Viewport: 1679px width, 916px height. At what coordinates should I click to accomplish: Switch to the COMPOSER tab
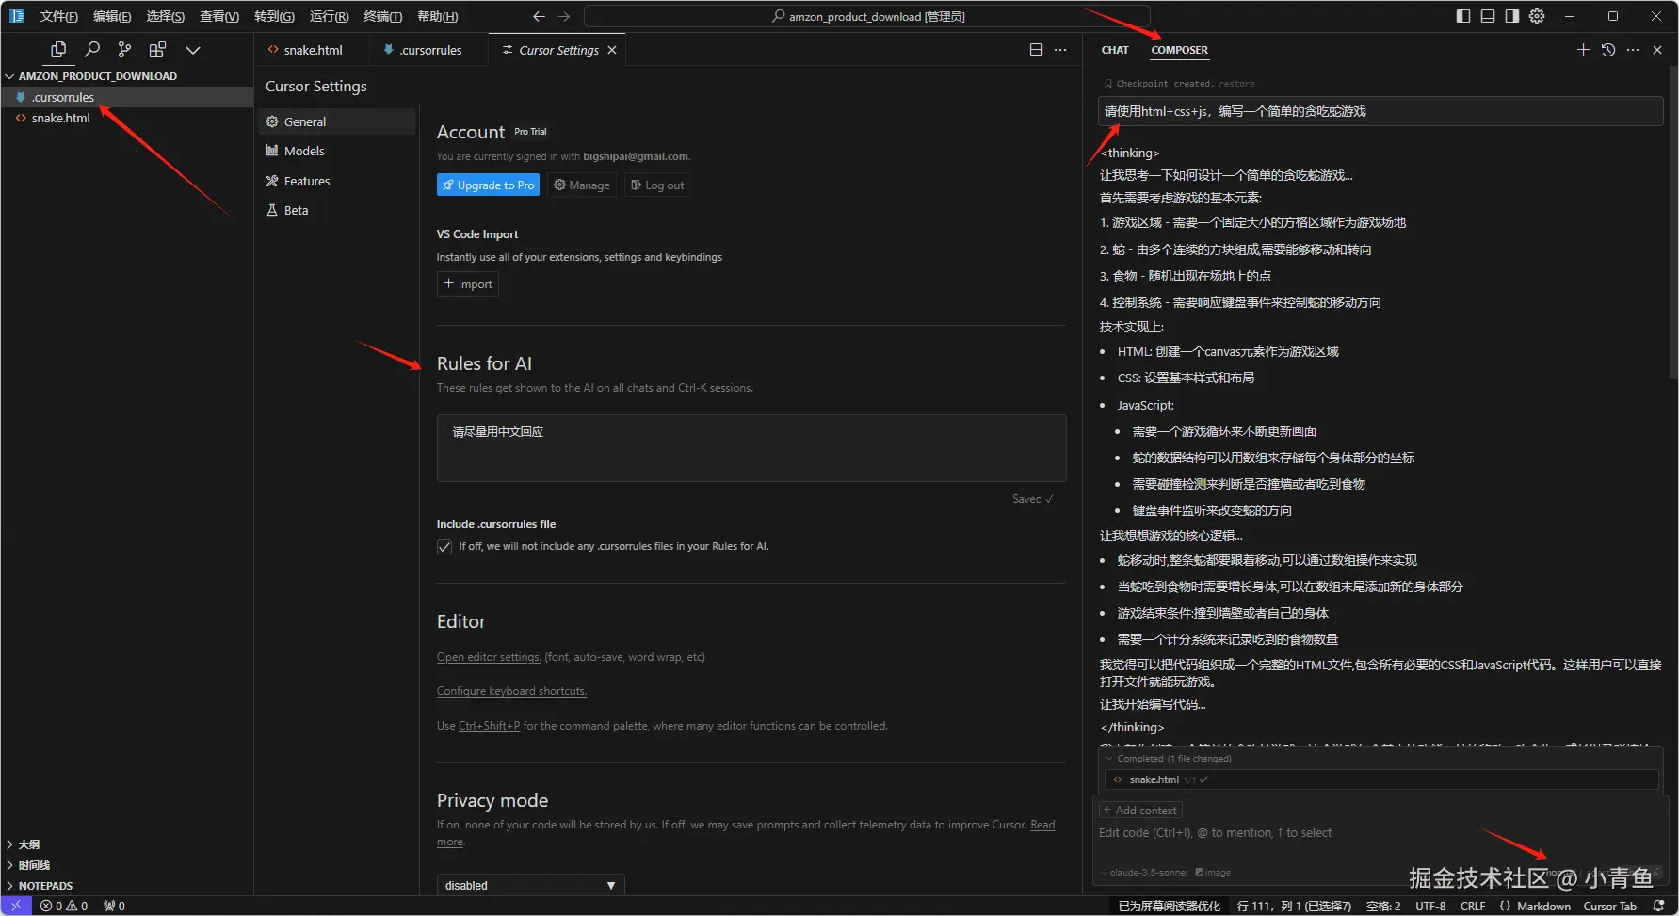click(x=1179, y=50)
